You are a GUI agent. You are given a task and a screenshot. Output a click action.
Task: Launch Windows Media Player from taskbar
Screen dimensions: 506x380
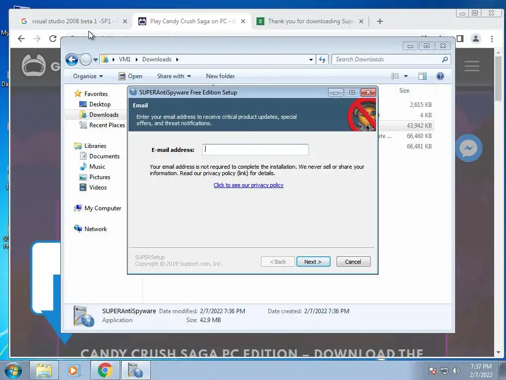[x=74, y=370]
